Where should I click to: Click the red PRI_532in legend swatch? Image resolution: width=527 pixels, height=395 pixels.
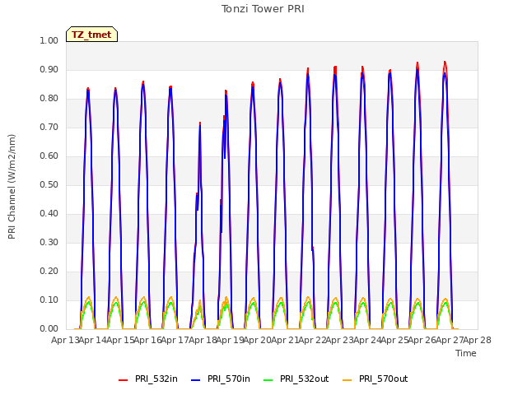point(123,380)
